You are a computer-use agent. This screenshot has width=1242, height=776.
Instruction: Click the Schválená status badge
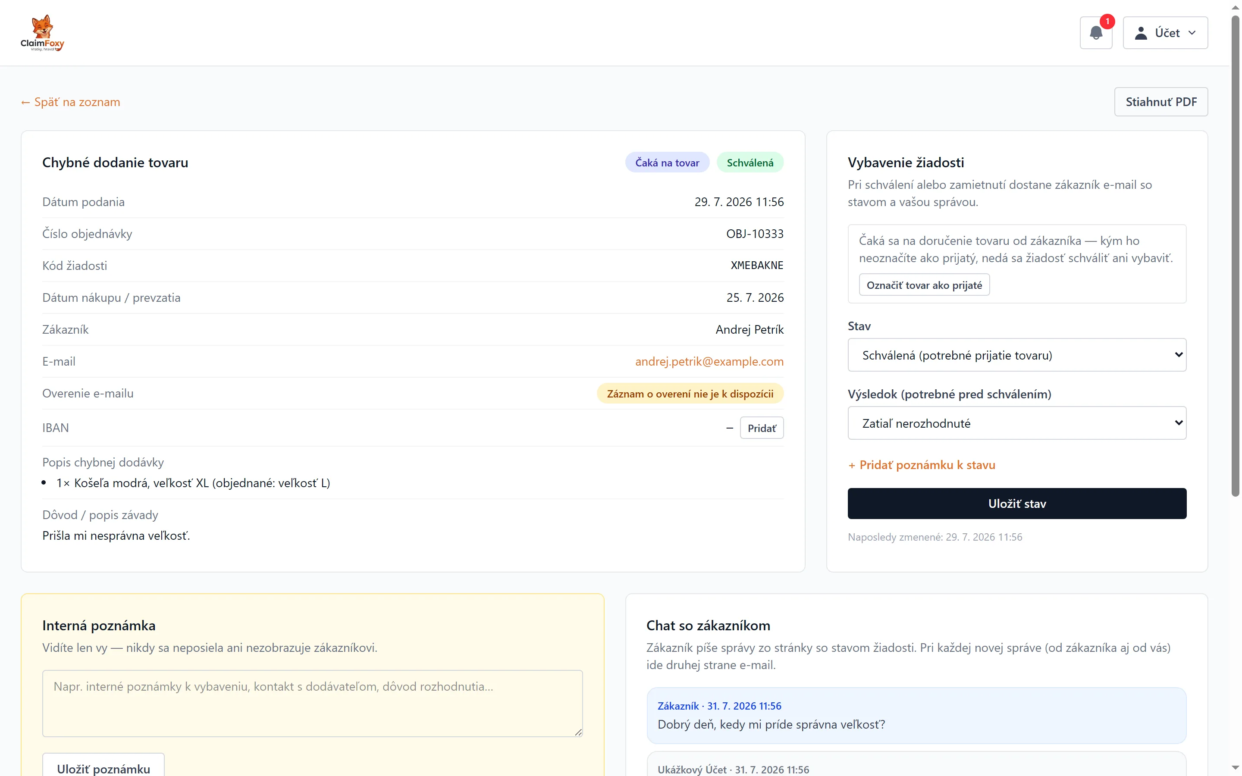point(750,162)
